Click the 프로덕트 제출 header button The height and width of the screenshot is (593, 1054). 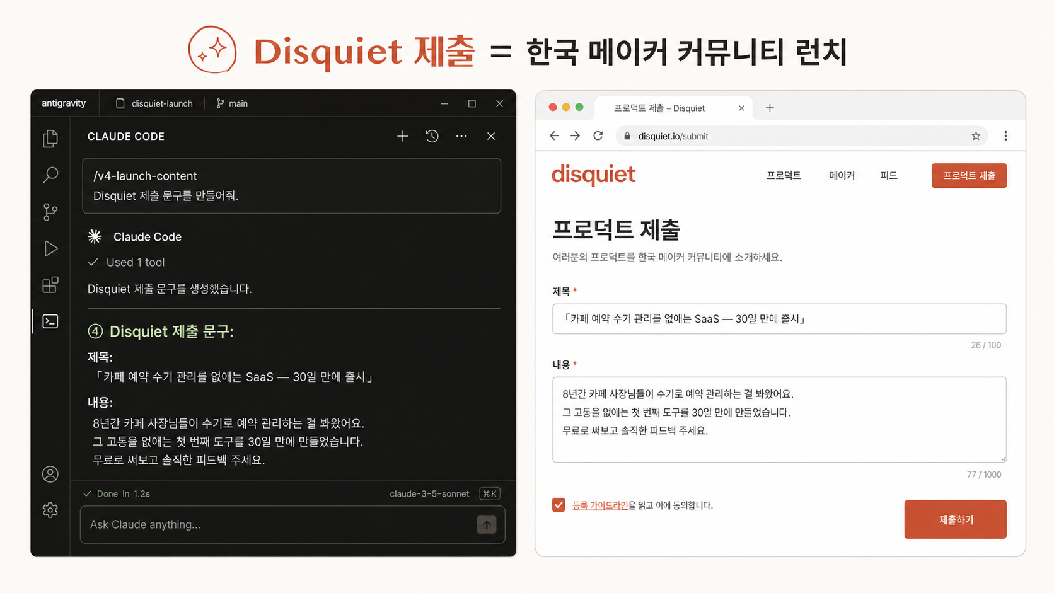coord(969,175)
